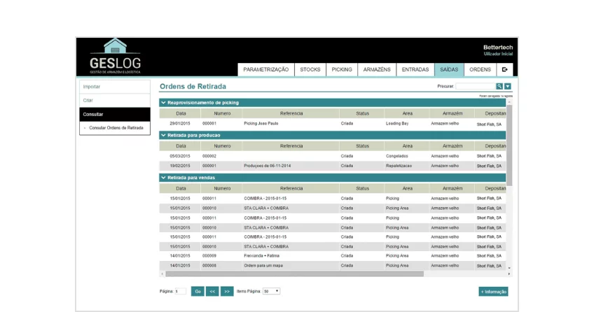Click the Procurar search input field
This screenshot has width=594, height=312.
[475, 87]
